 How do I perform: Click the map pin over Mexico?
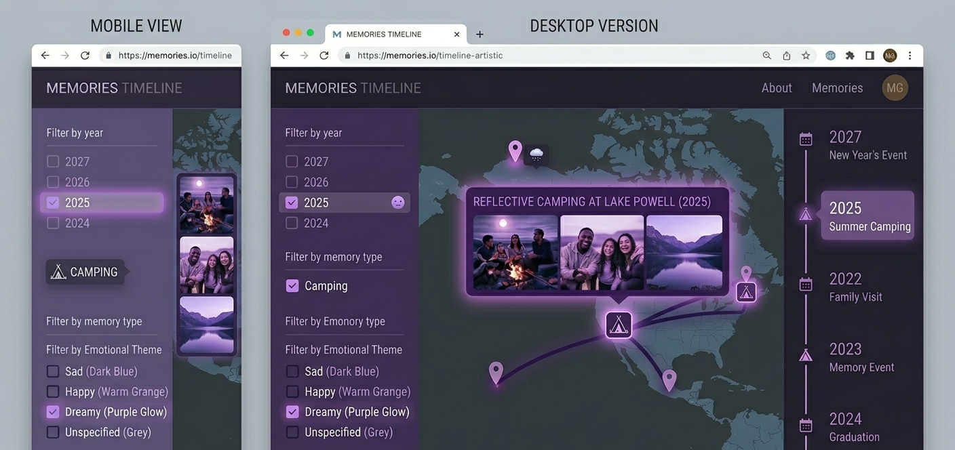(669, 380)
